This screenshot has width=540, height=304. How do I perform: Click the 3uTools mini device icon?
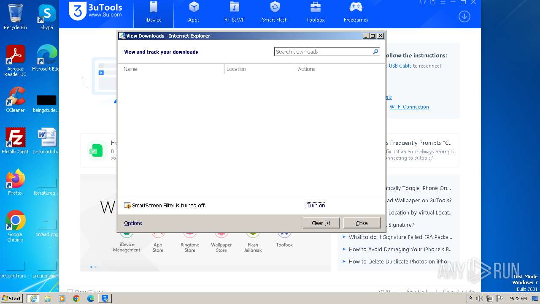433,2
